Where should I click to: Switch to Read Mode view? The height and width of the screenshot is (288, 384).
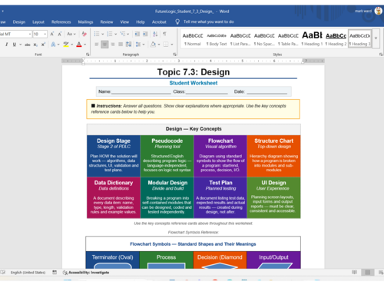[x=354, y=272]
